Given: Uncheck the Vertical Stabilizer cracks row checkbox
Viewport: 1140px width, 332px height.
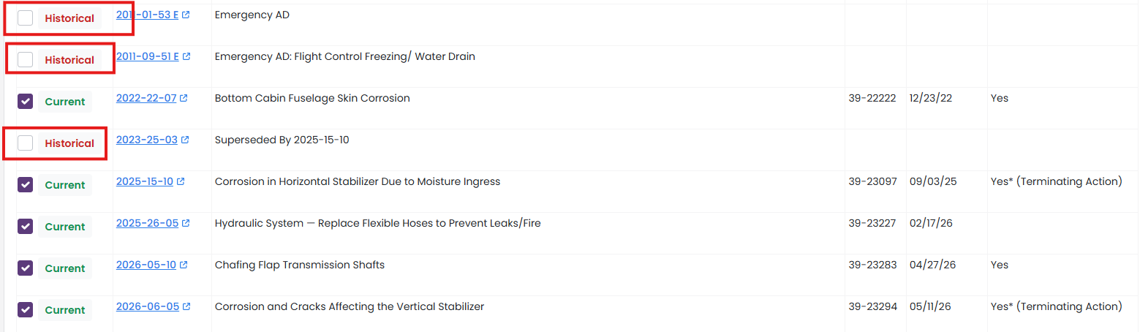Looking at the screenshot, I should (x=26, y=310).
